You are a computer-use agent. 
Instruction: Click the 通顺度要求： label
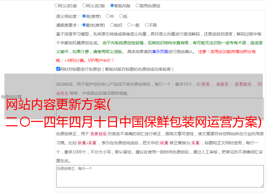click(68, 25)
